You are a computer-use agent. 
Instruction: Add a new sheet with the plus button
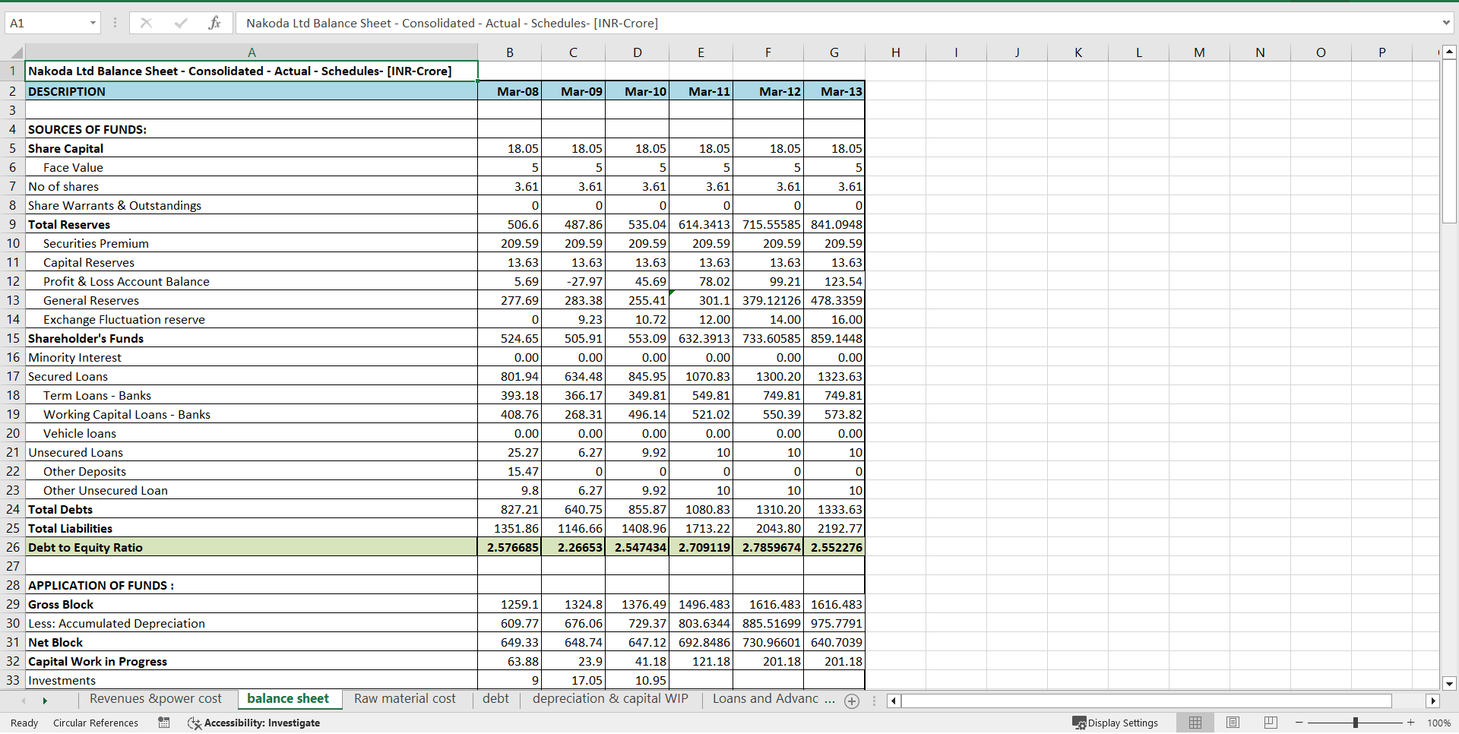point(852,701)
